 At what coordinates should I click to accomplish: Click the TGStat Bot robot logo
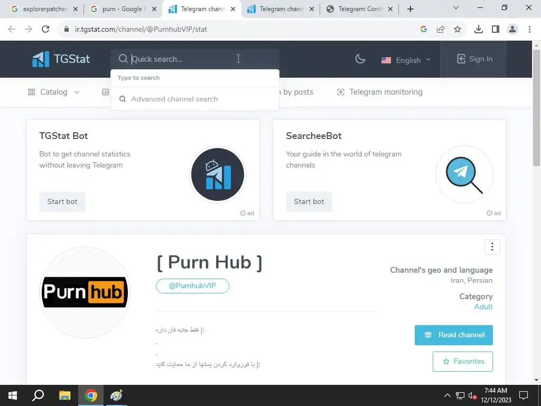[218, 174]
